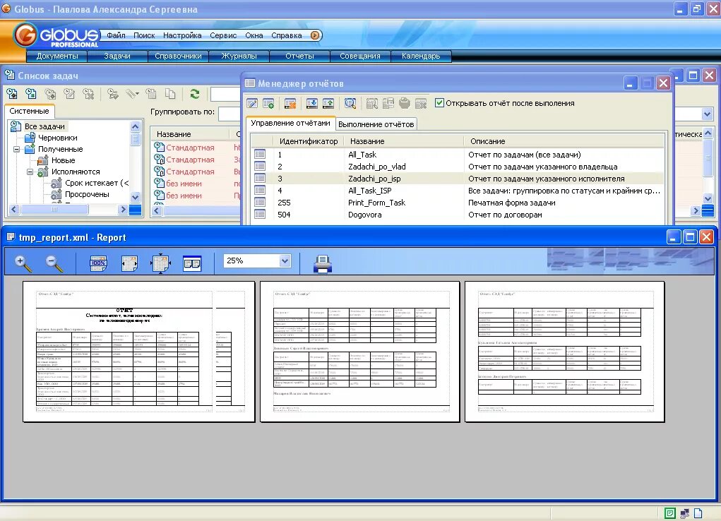
Task: Click the second report page thumbnail
Action: click(359, 352)
